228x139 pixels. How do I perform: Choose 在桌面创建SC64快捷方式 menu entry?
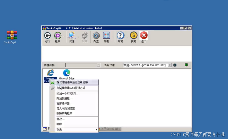pos(74,88)
